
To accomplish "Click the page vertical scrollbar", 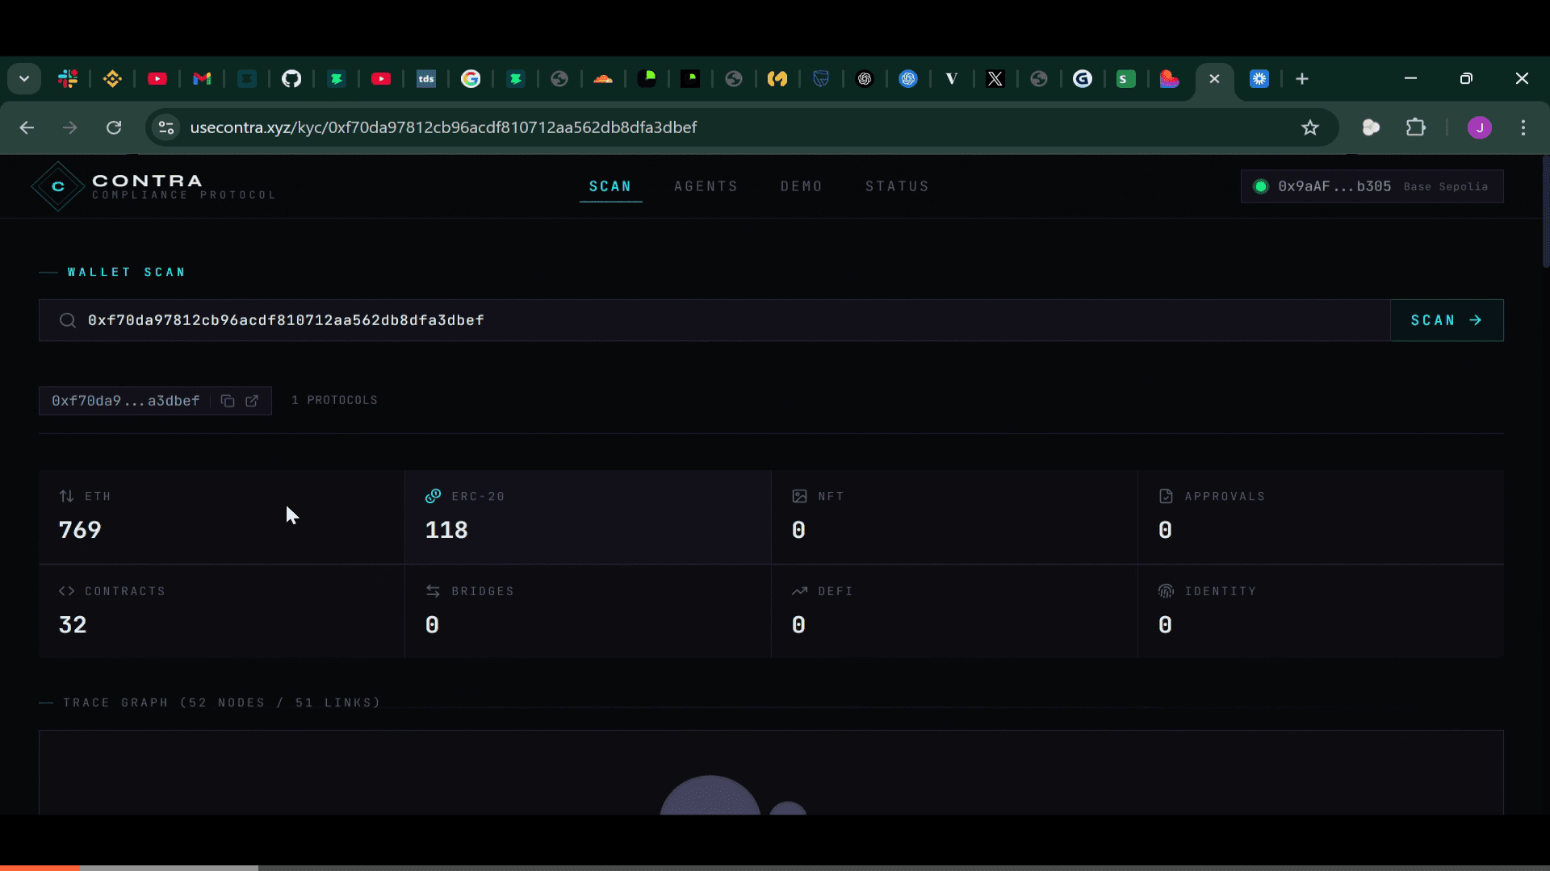I will 1545,211.
